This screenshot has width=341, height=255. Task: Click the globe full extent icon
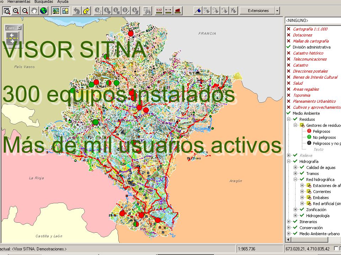tap(43, 11)
